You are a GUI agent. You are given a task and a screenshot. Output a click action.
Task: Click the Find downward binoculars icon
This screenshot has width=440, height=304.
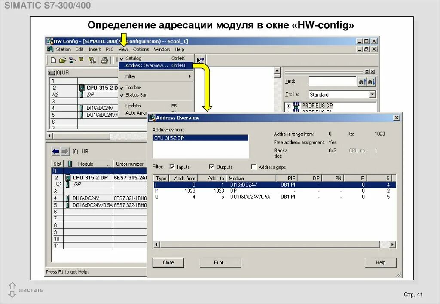pyautogui.click(x=371, y=82)
